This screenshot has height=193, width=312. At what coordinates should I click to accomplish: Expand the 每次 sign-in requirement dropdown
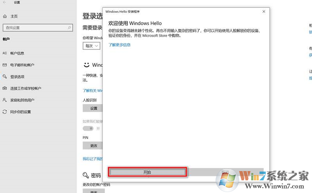(x=92, y=46)
